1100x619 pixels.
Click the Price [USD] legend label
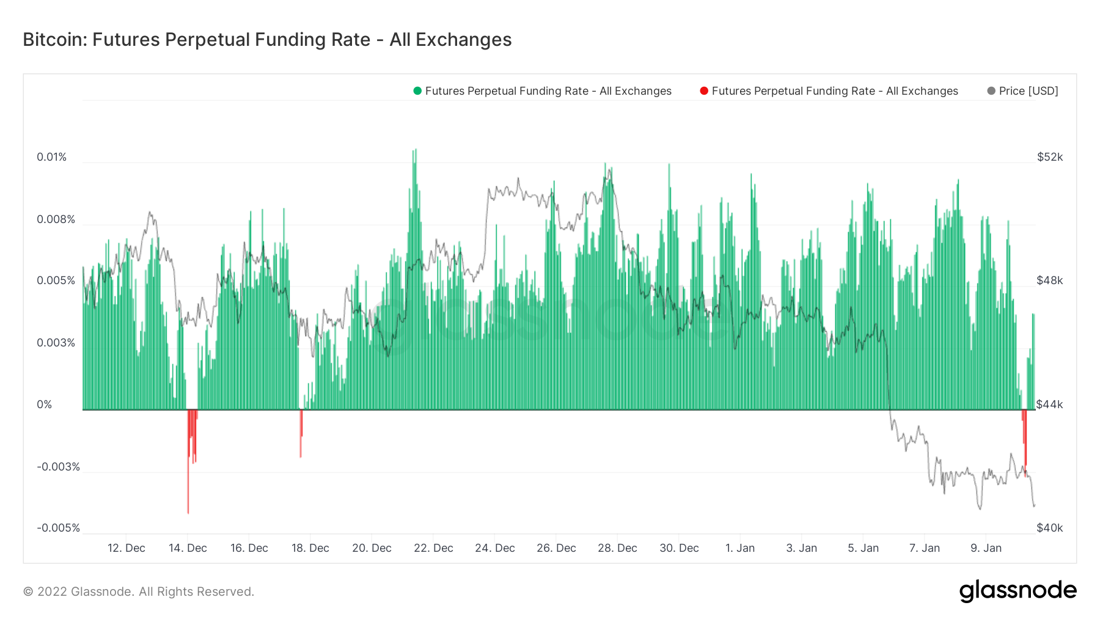pos(1028,91)
